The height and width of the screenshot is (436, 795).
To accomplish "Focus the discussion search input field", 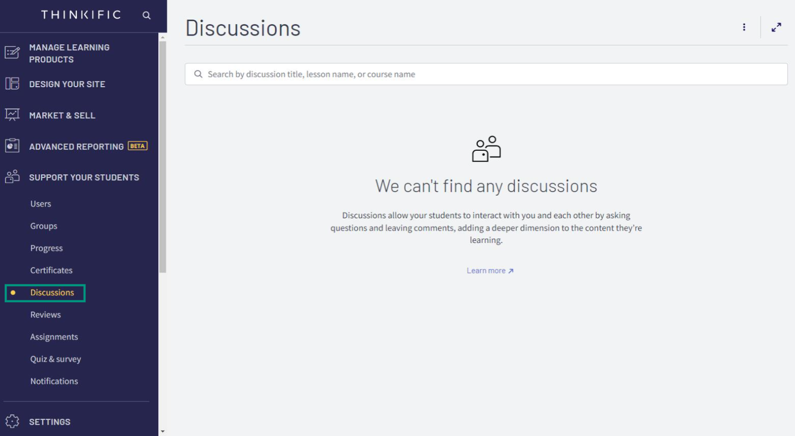I will pos(486,74).
